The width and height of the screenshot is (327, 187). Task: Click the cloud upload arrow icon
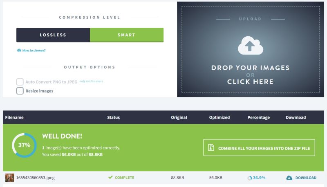click(250, 46)
